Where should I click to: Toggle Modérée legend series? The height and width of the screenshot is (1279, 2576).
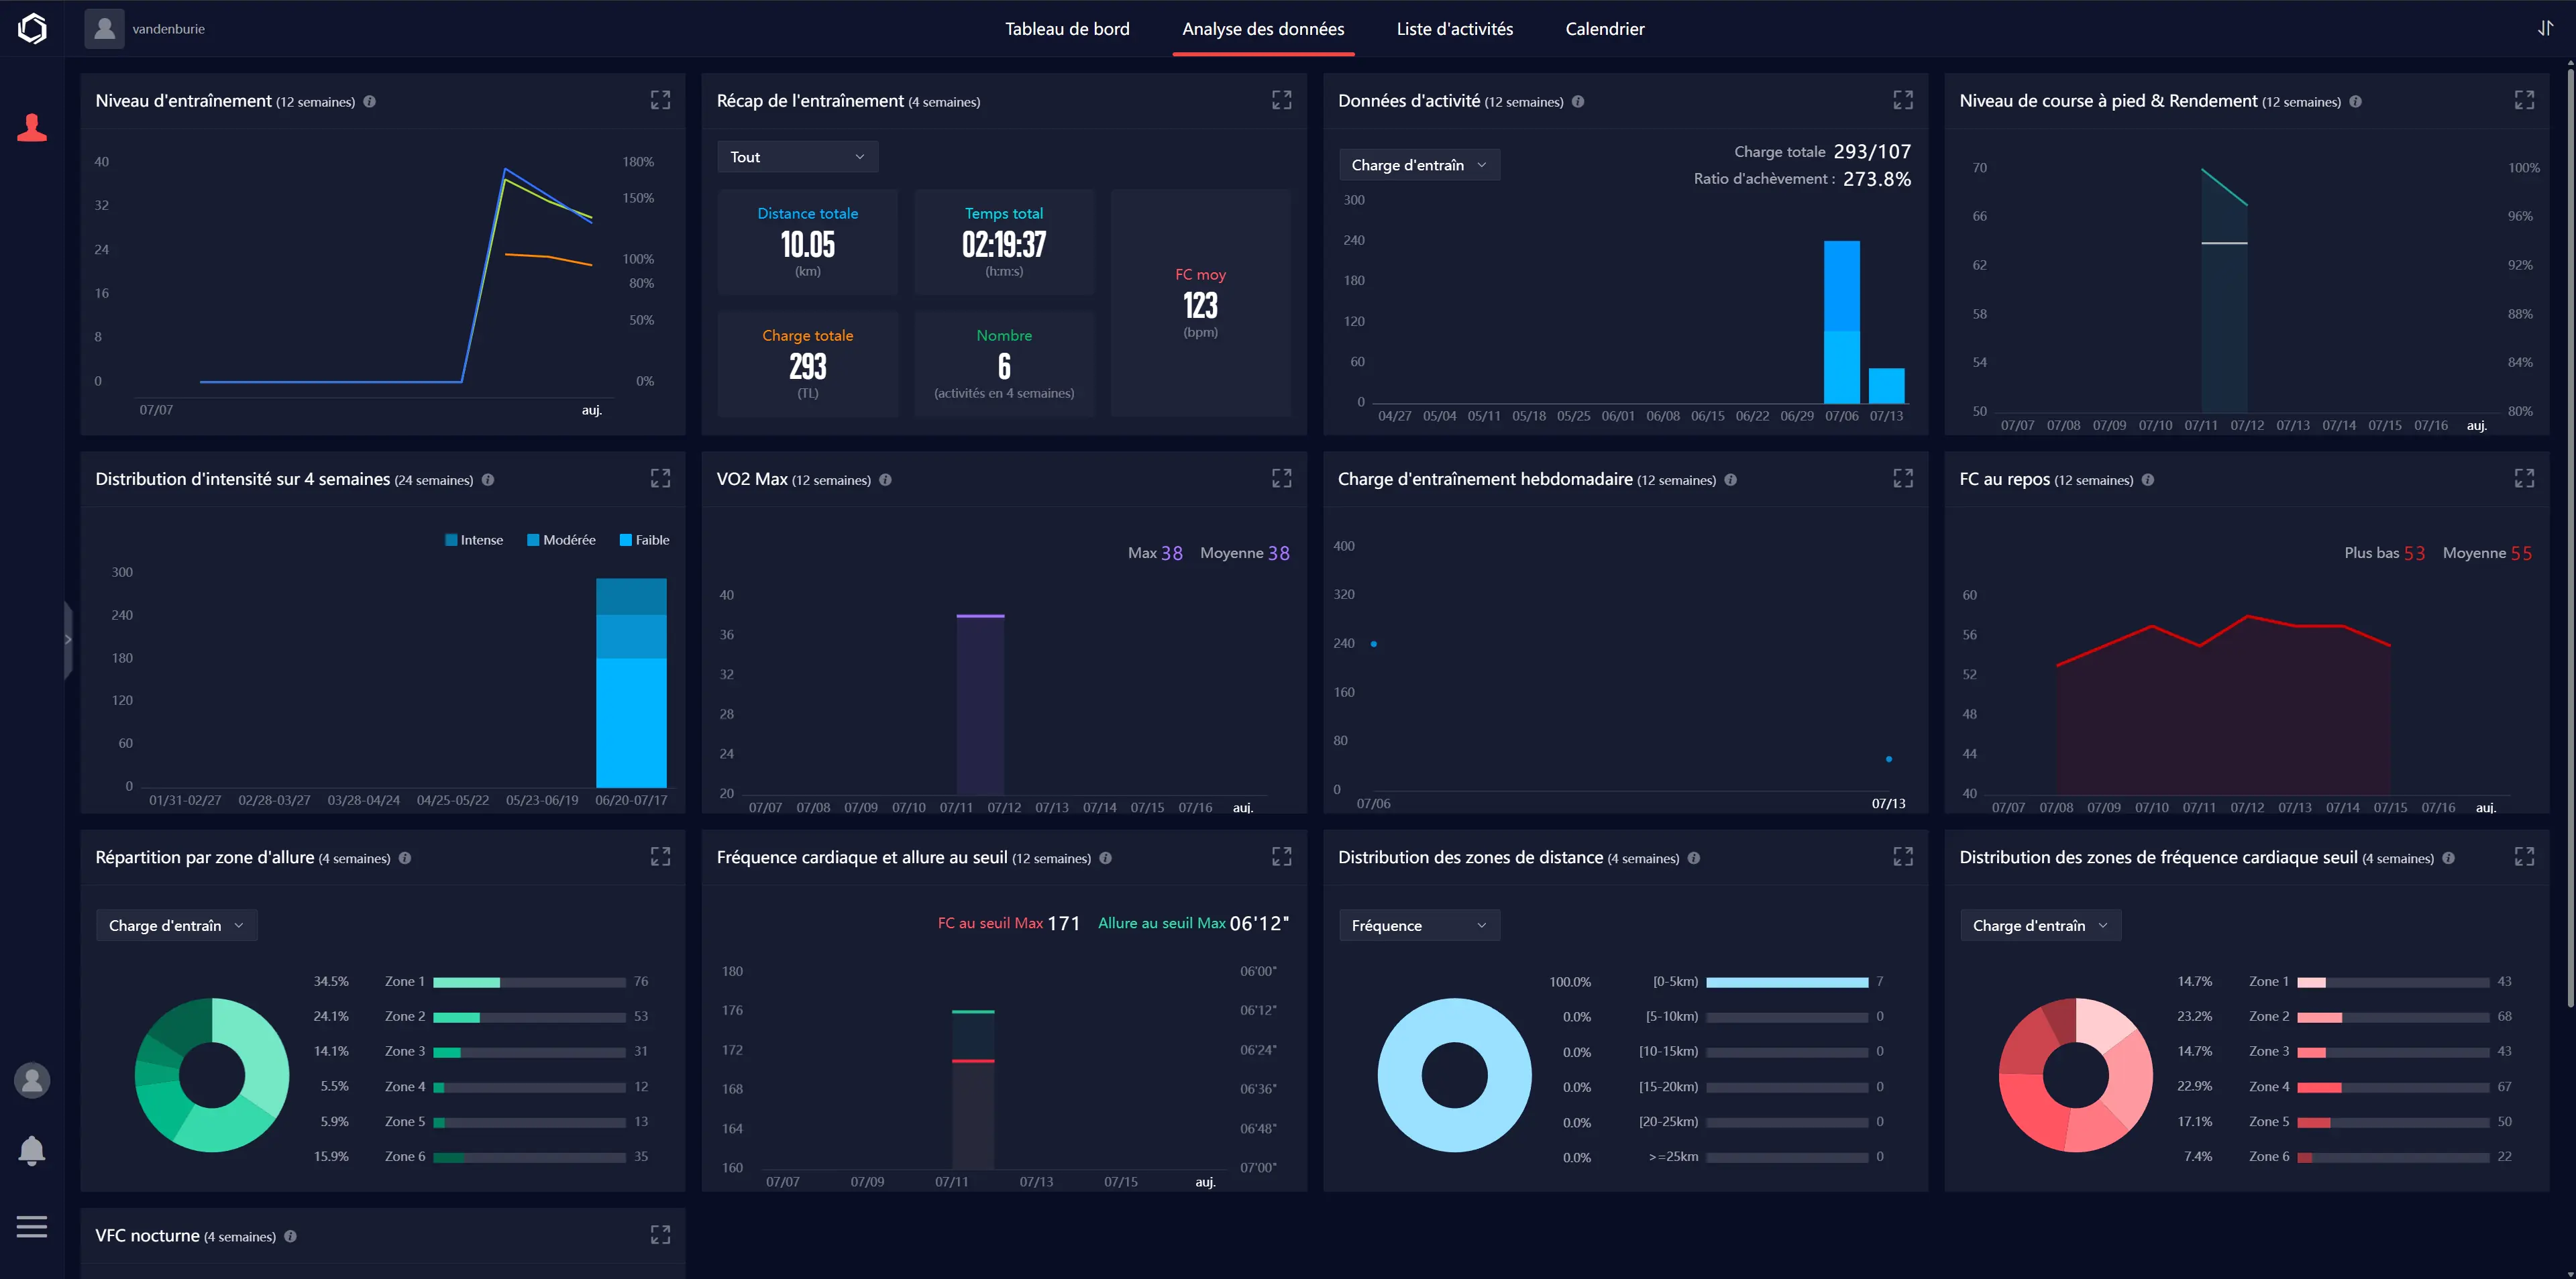pyautogui.click(x=561, y=540)
